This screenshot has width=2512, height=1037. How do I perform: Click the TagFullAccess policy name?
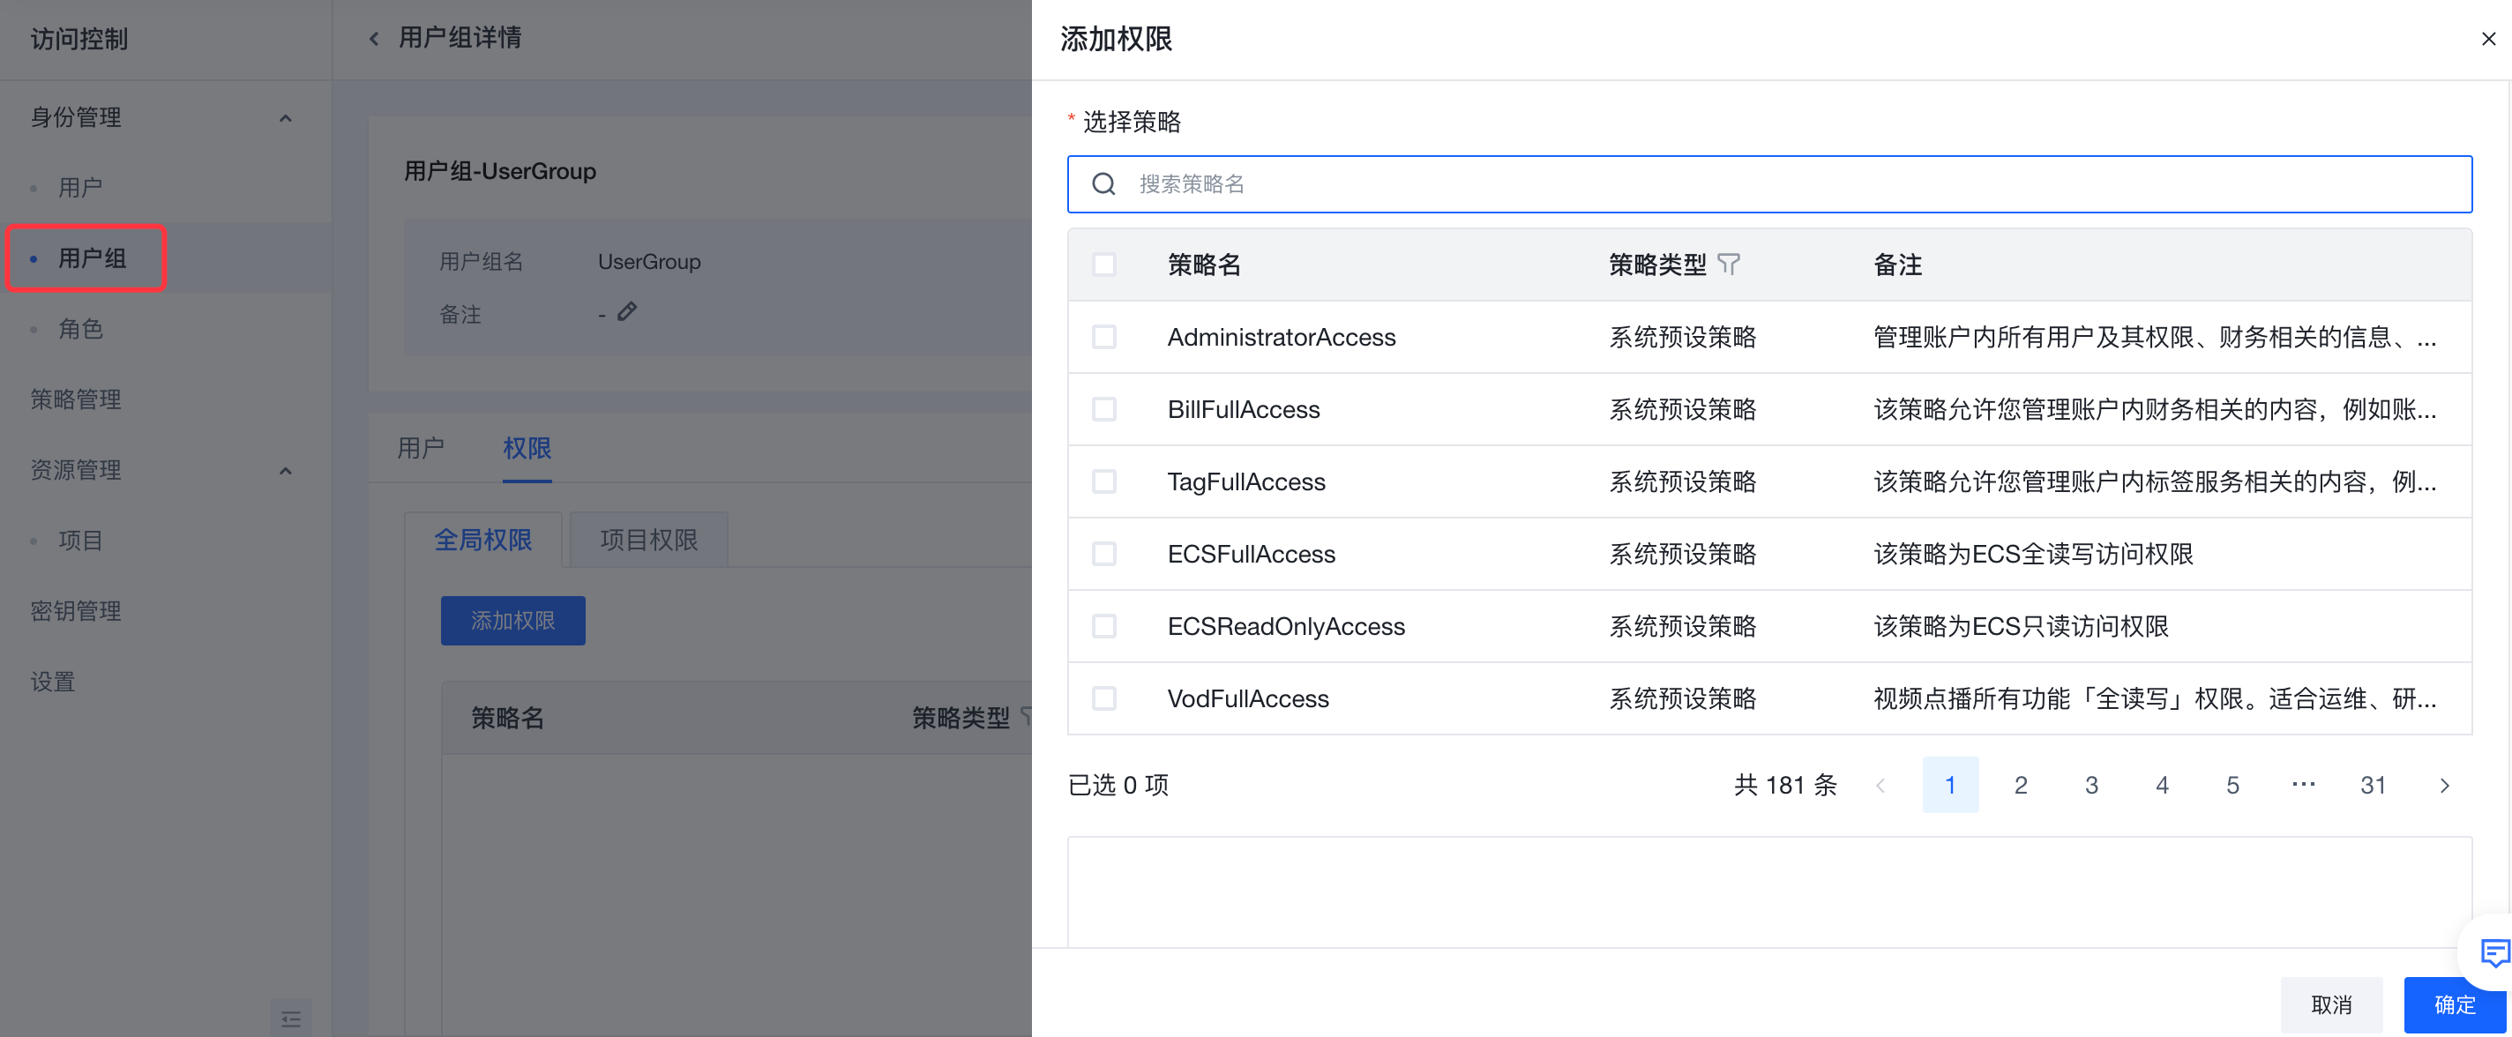1246,481
